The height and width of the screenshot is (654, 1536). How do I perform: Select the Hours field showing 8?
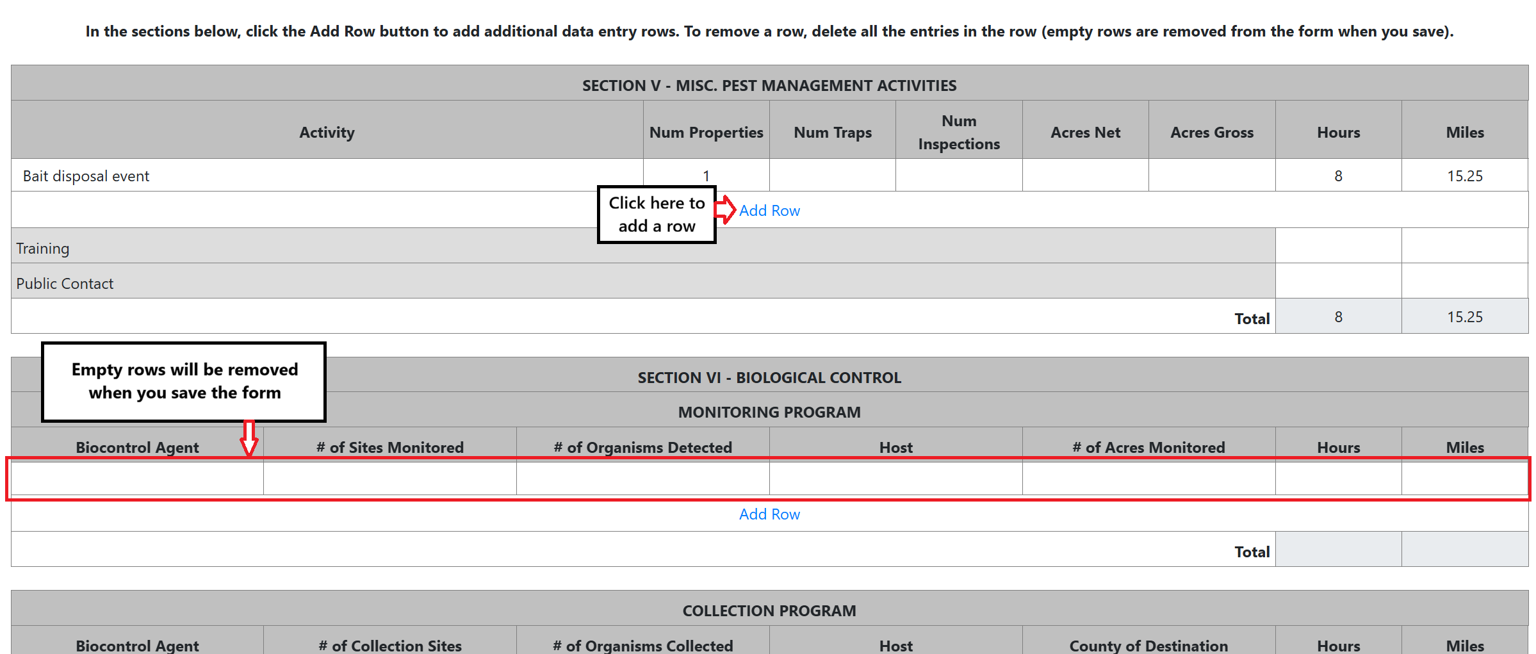[x=1337, y=175]
